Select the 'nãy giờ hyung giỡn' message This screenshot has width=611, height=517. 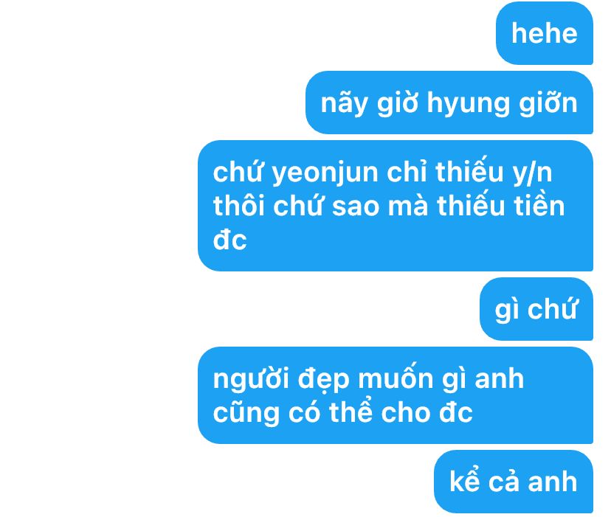click(449, 103)
